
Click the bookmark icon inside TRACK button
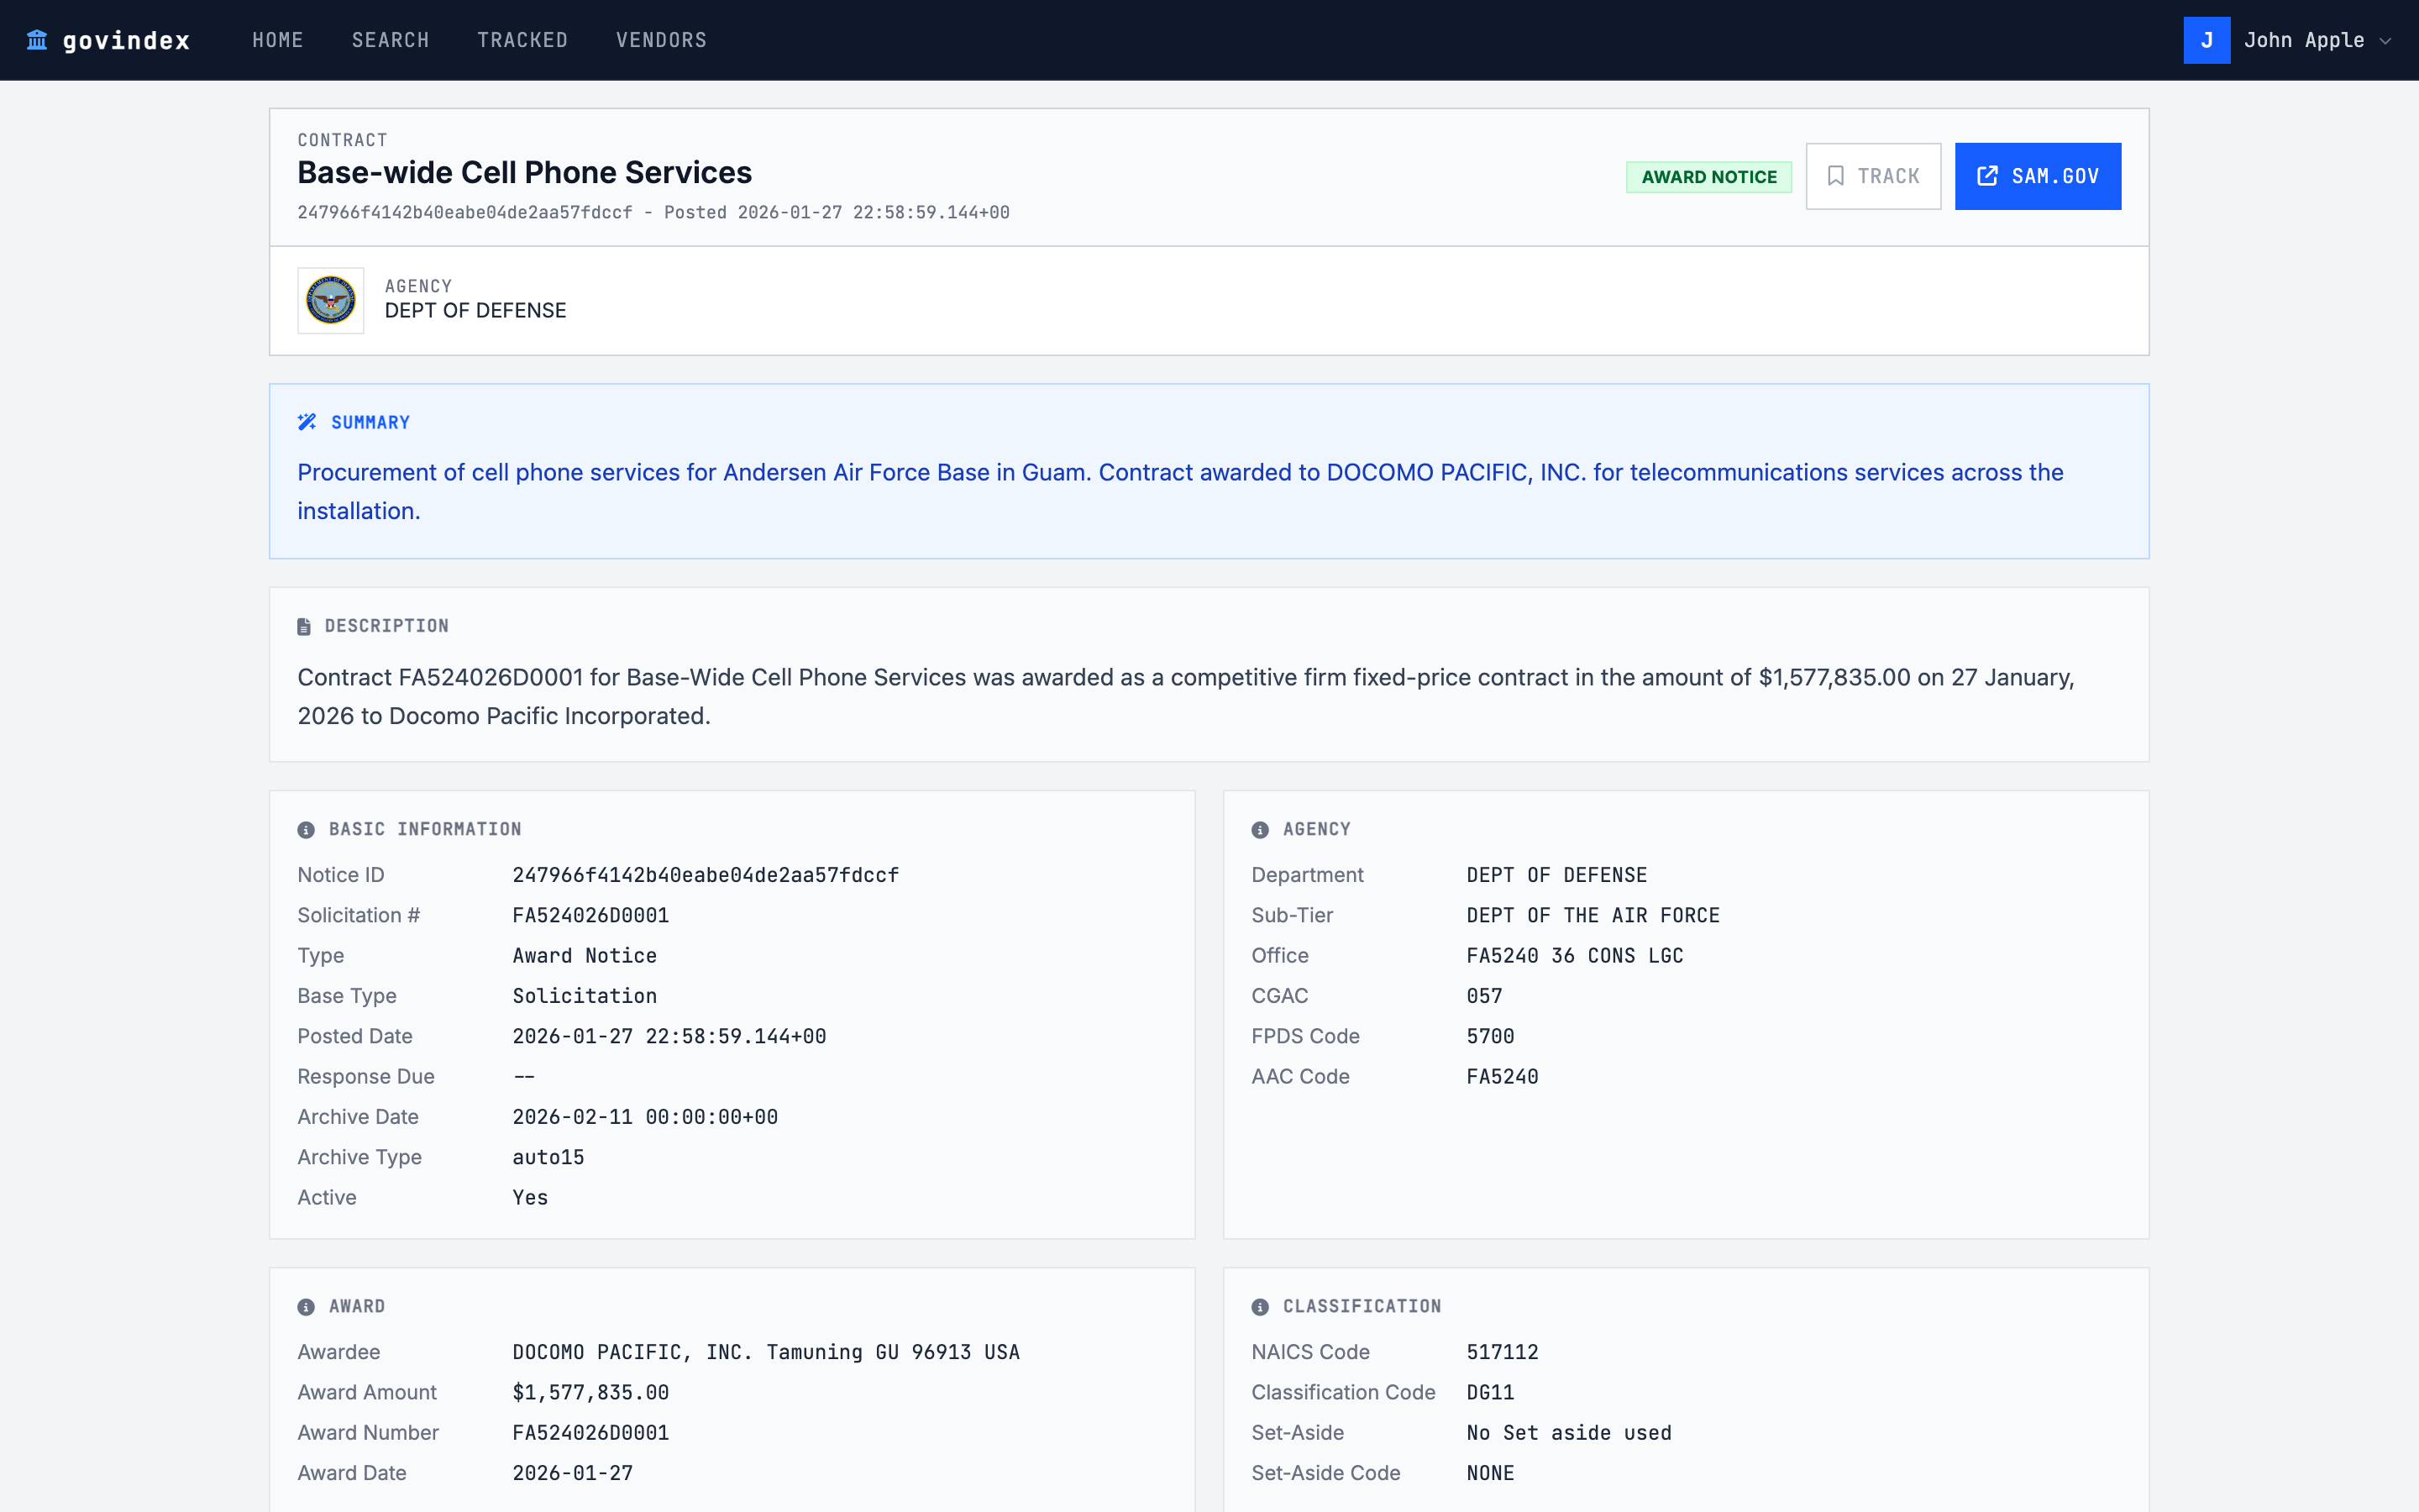tap(1836, 175)
